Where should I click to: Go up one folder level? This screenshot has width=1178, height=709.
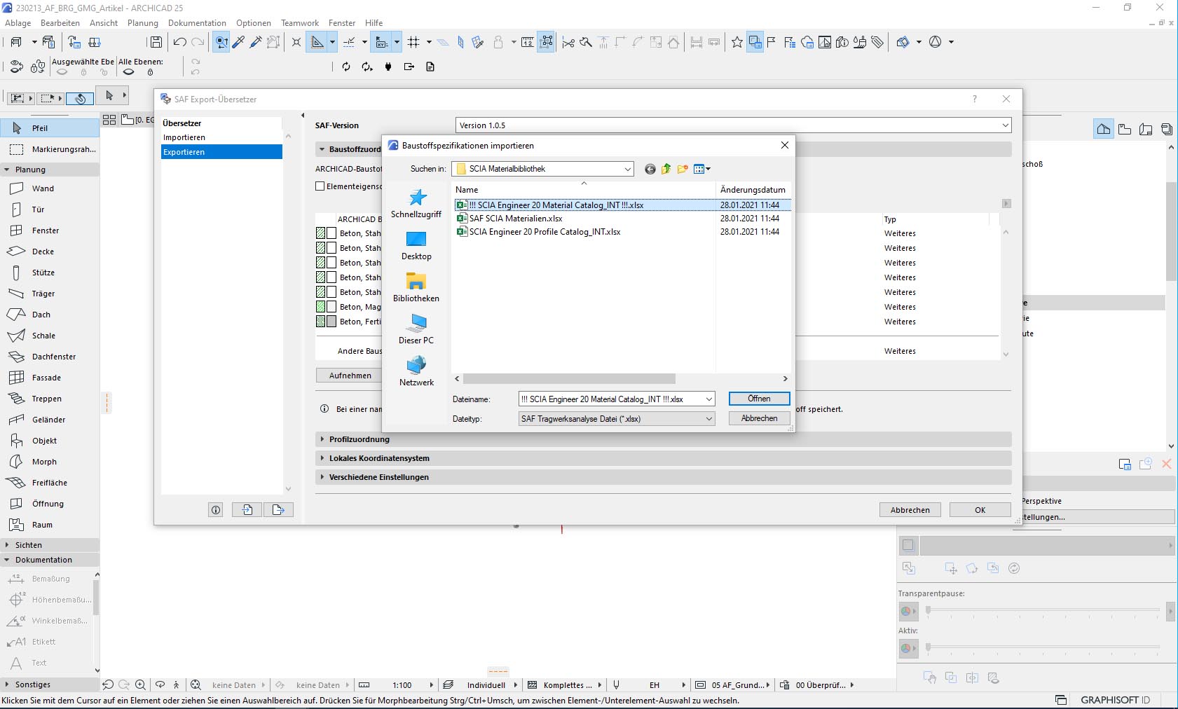[x=666, y=169]
